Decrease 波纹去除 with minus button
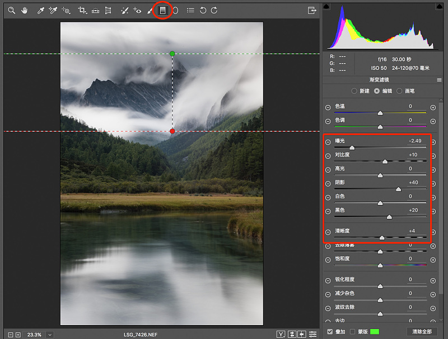Image resolution: width=448 pixels, height=339 pixels. tap(328, 308)
